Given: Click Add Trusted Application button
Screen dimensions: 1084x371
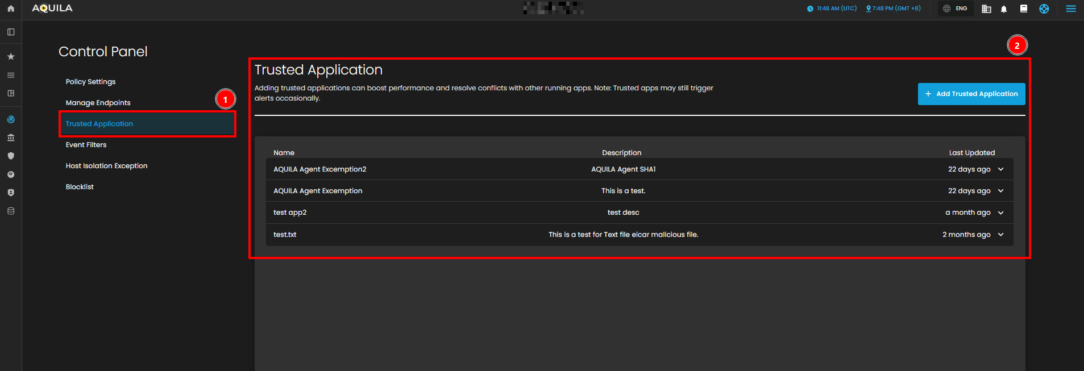Looking at the screenshot, I should 971,94.
